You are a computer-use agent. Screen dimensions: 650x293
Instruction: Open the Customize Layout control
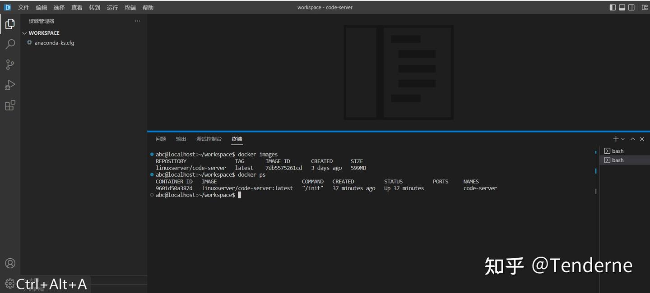(644, 7)
